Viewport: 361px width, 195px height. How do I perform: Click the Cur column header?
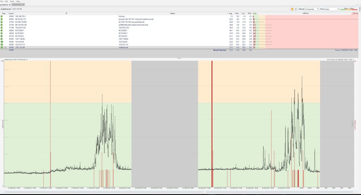(x=243, y=14)
